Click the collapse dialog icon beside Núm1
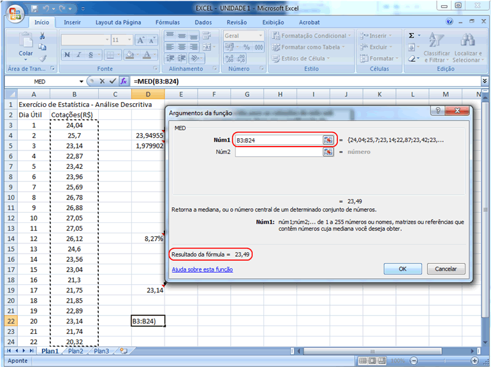 coord(328,140)
